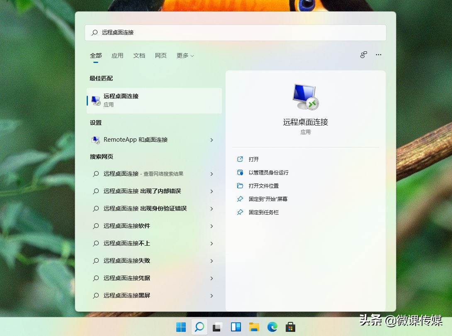Switch to the 应用 filter tab
The width and height of the screenshot is (452, 336).
coord(117,55)
